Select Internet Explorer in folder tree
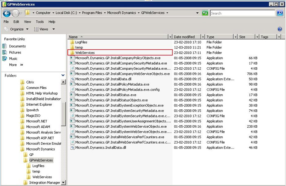This screenshot has width=286, height=186. tap(39, 104)
